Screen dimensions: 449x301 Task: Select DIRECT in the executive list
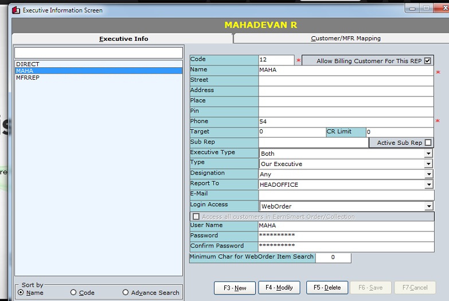[99, 64]
